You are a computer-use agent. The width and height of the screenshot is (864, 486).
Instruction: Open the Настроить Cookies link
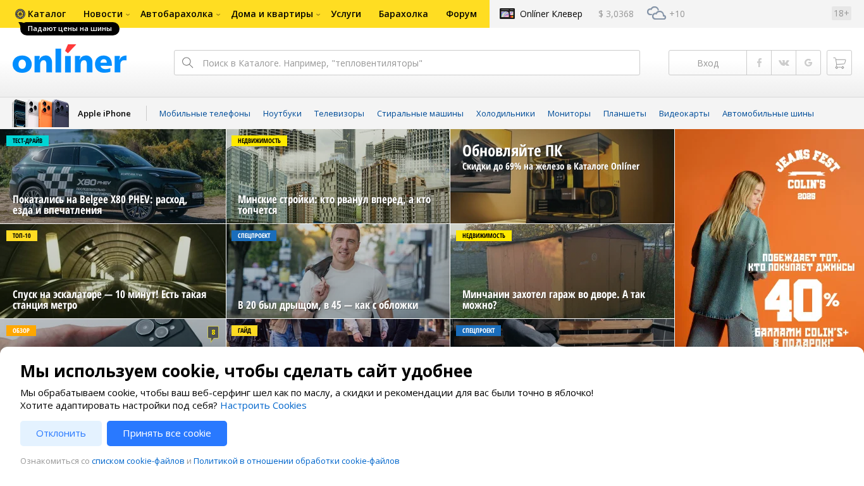click(x=263, y=405)
